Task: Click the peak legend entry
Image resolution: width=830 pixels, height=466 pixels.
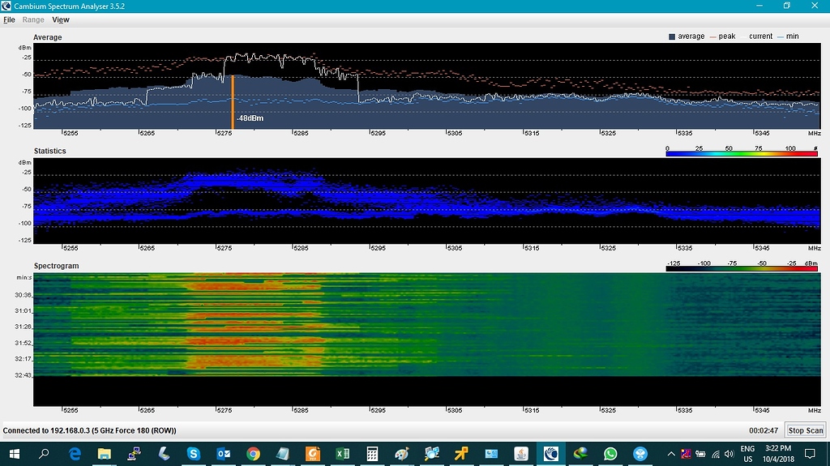Action: pos(722,36)
